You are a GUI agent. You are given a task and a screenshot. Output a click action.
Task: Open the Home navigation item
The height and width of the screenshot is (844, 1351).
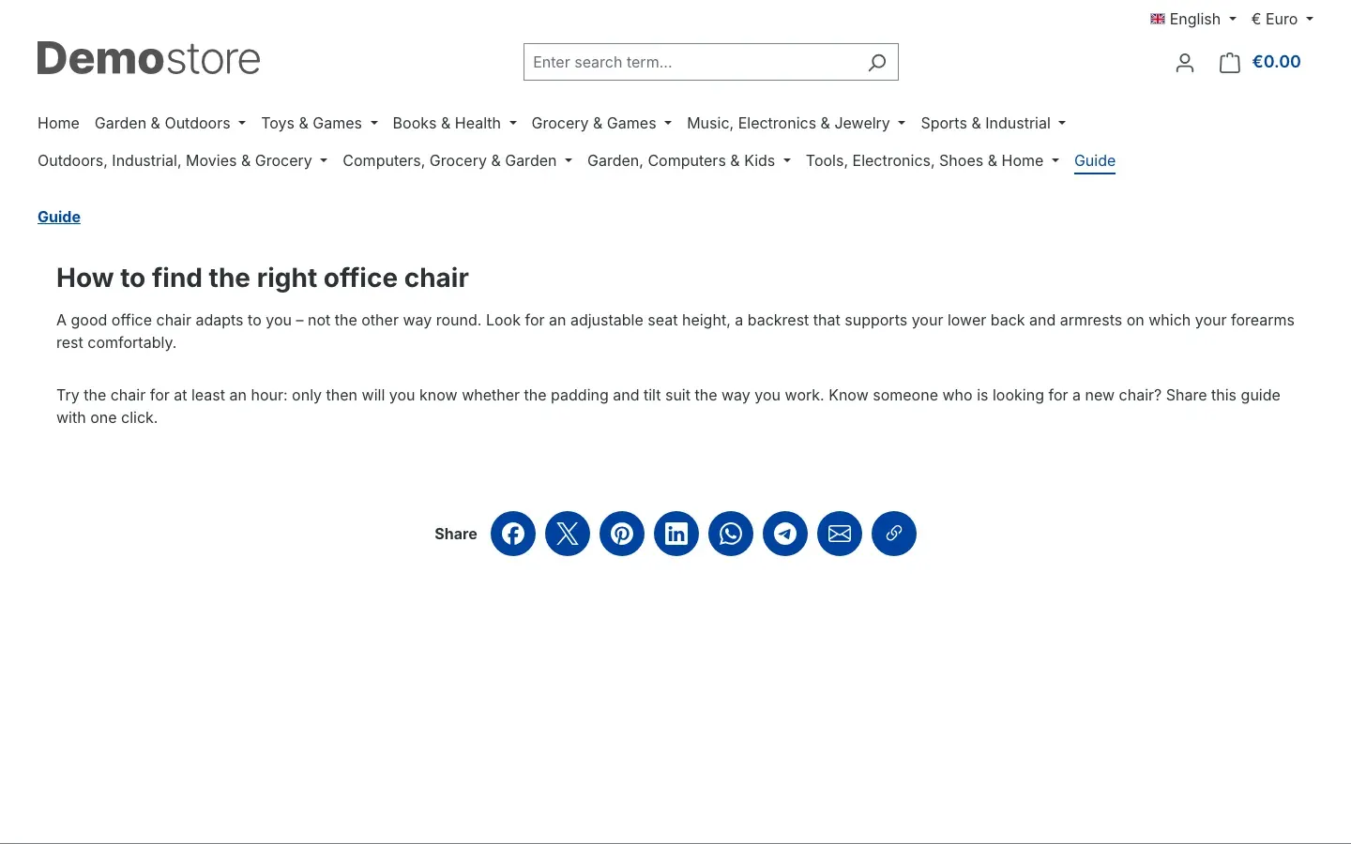(58, 123)
